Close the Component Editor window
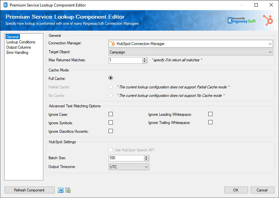Image resolution: width=279 pixels, height=198 pixels. (271, 5)
